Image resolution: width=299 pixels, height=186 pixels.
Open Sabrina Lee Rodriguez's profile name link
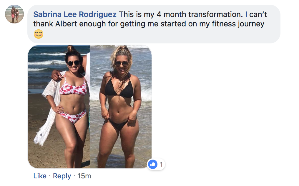click(75, 14)
